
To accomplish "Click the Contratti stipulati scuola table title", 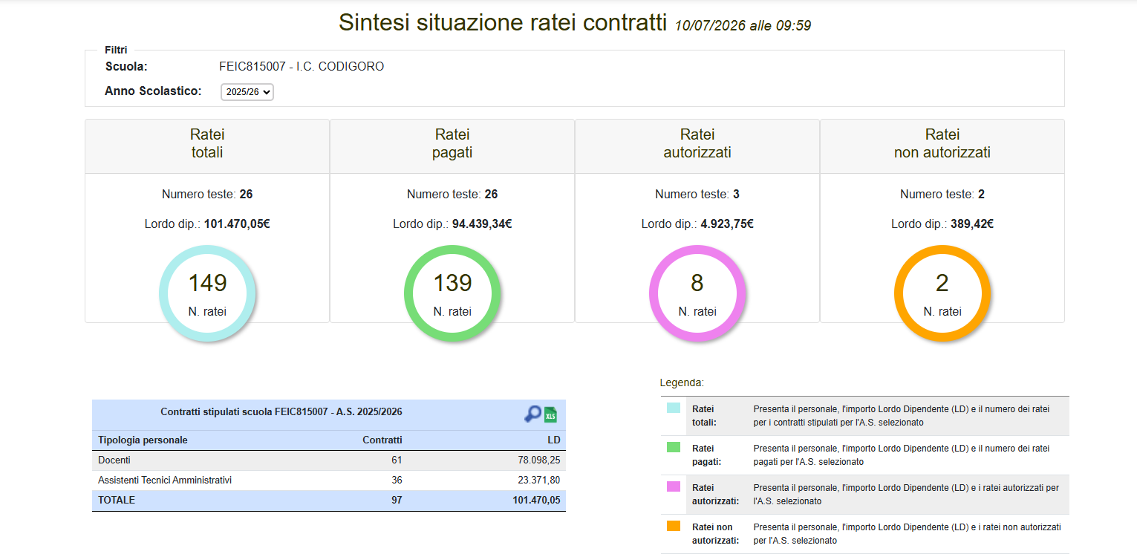I will [x=281, y=411].
